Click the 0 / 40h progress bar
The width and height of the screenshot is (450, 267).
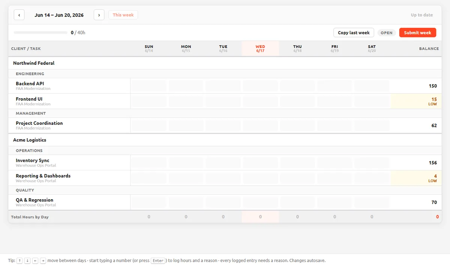click(40, 33)
